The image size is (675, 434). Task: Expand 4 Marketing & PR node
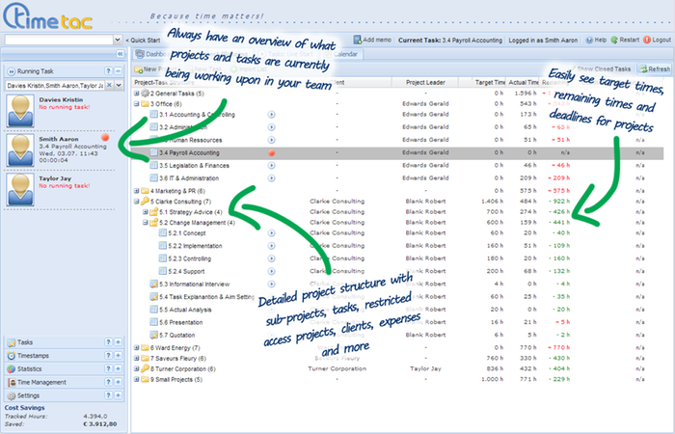point(137,191)
